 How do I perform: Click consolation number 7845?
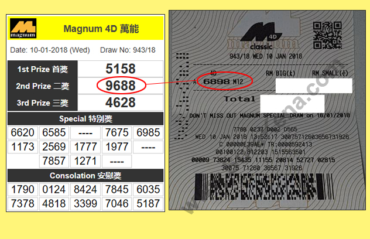(117, 189)
